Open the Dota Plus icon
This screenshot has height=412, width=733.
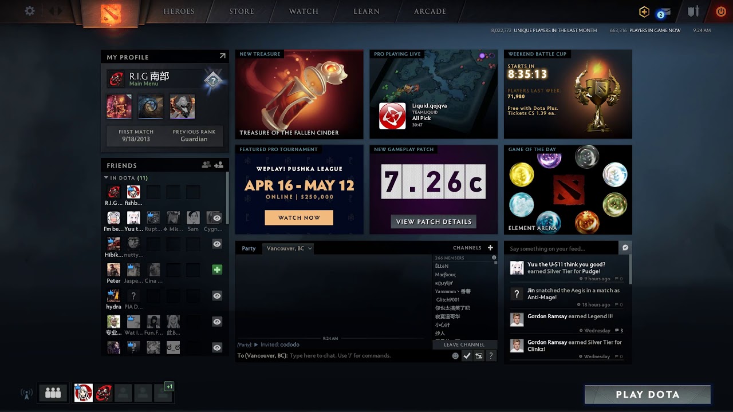tap(644, 11)
